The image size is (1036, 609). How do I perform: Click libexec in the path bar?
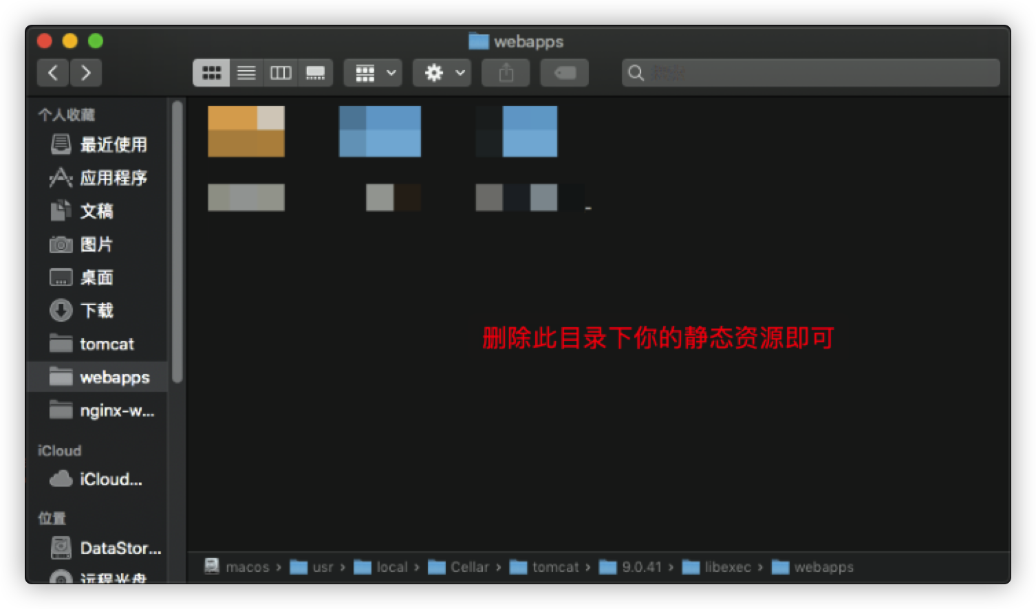point(717,567)
